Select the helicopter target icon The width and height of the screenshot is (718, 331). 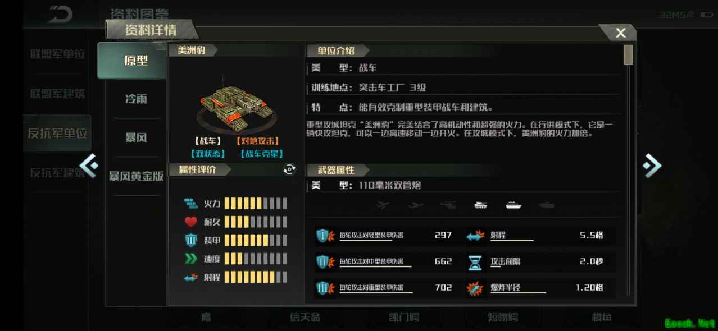pyautogui.click(x=448, y=205)
